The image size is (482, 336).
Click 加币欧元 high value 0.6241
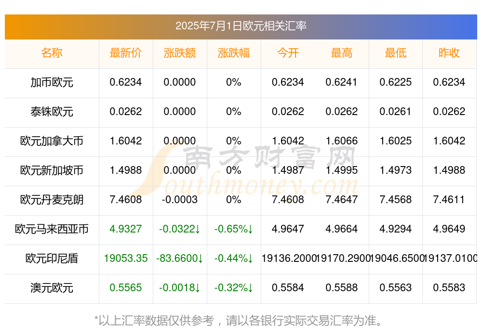coord(342,82)
